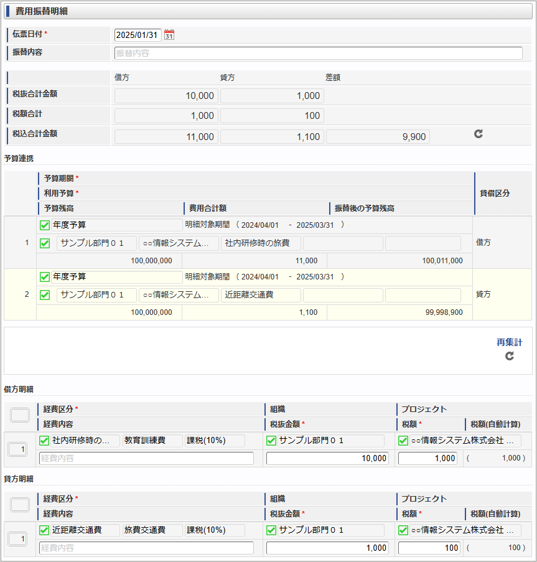The width and height of the screenshot is (537, 562).
Task: Toggle organization checkbox in the 借方明細 row
Action: (271, 441)
